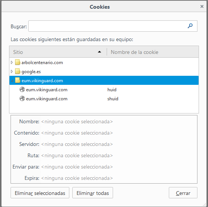The image size is (208, 207).
Task: Click the globe icon beside shuid cookie
Action: coord(22,98)
